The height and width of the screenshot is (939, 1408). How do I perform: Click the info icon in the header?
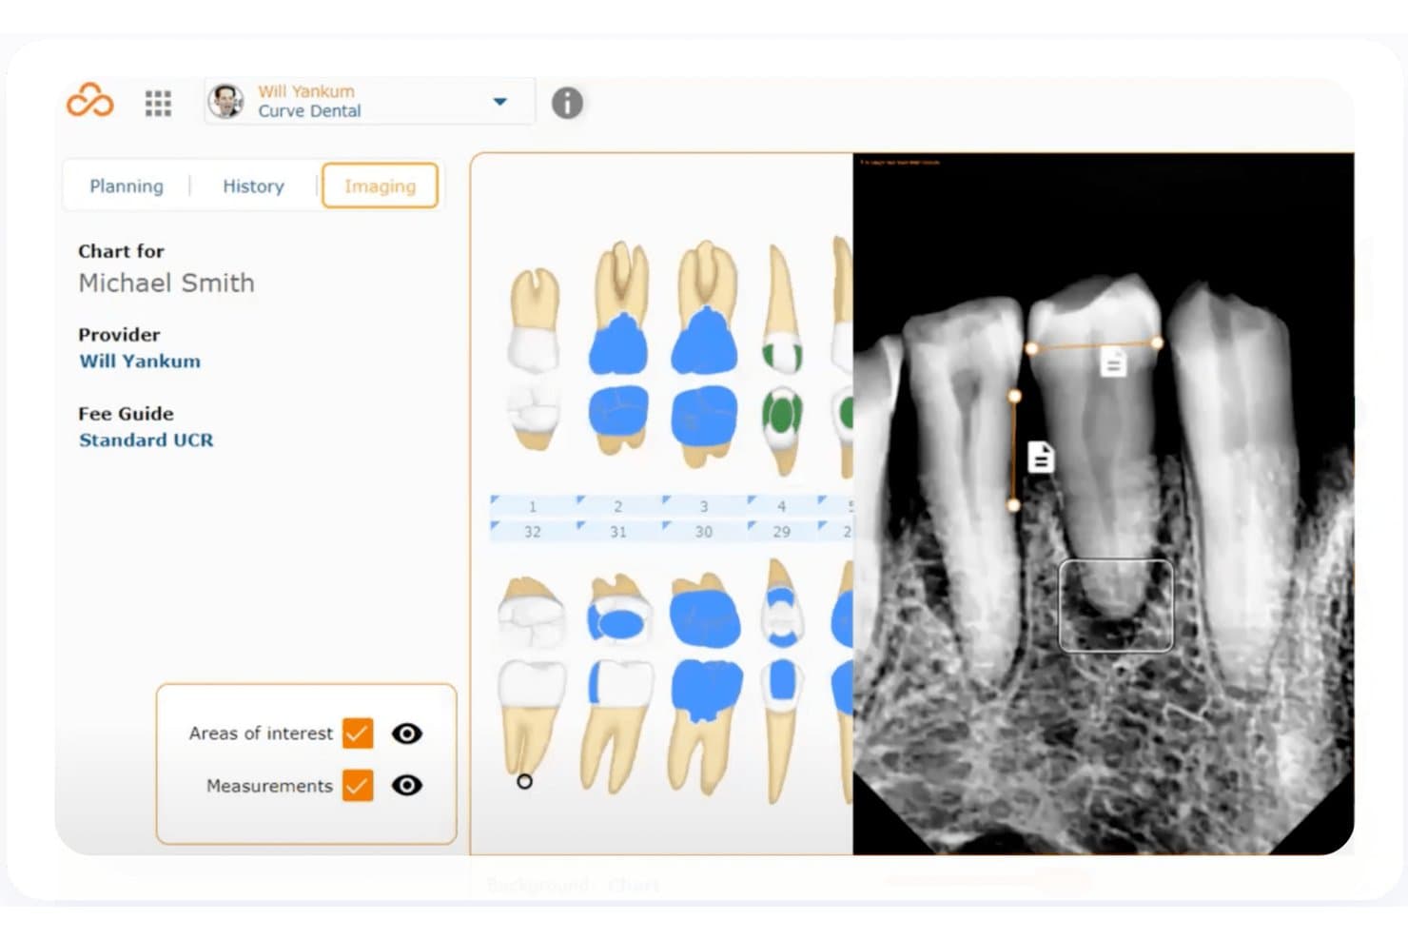click(x=567, y=103)
